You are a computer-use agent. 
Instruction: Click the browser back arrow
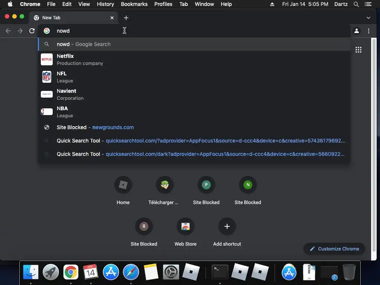[x=8, y=31]
